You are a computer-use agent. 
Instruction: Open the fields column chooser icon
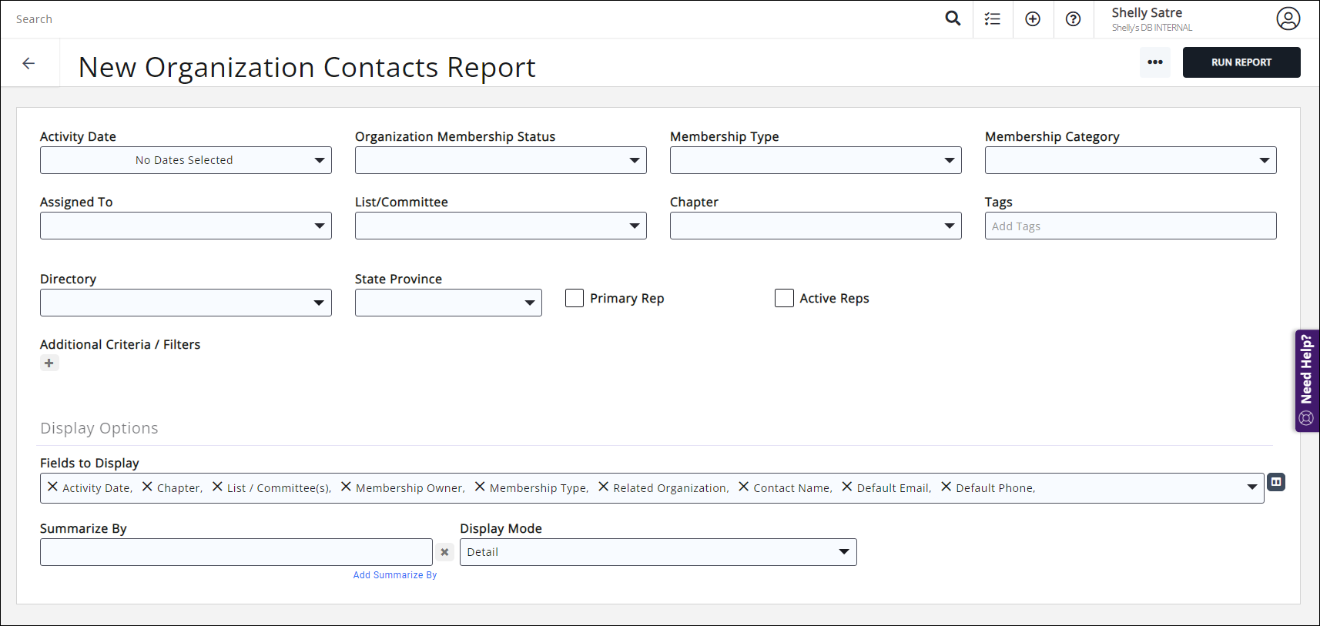point(1276,482)
